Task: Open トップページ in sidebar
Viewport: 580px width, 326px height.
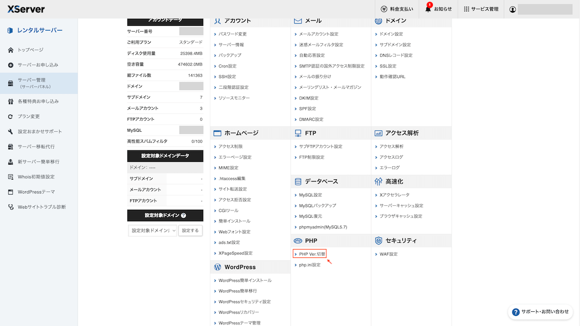Action: 31,50
